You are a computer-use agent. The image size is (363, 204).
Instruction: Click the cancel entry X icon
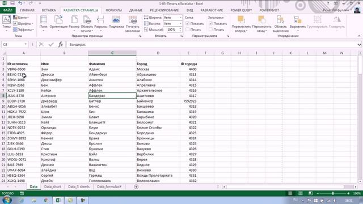point(41,44)
